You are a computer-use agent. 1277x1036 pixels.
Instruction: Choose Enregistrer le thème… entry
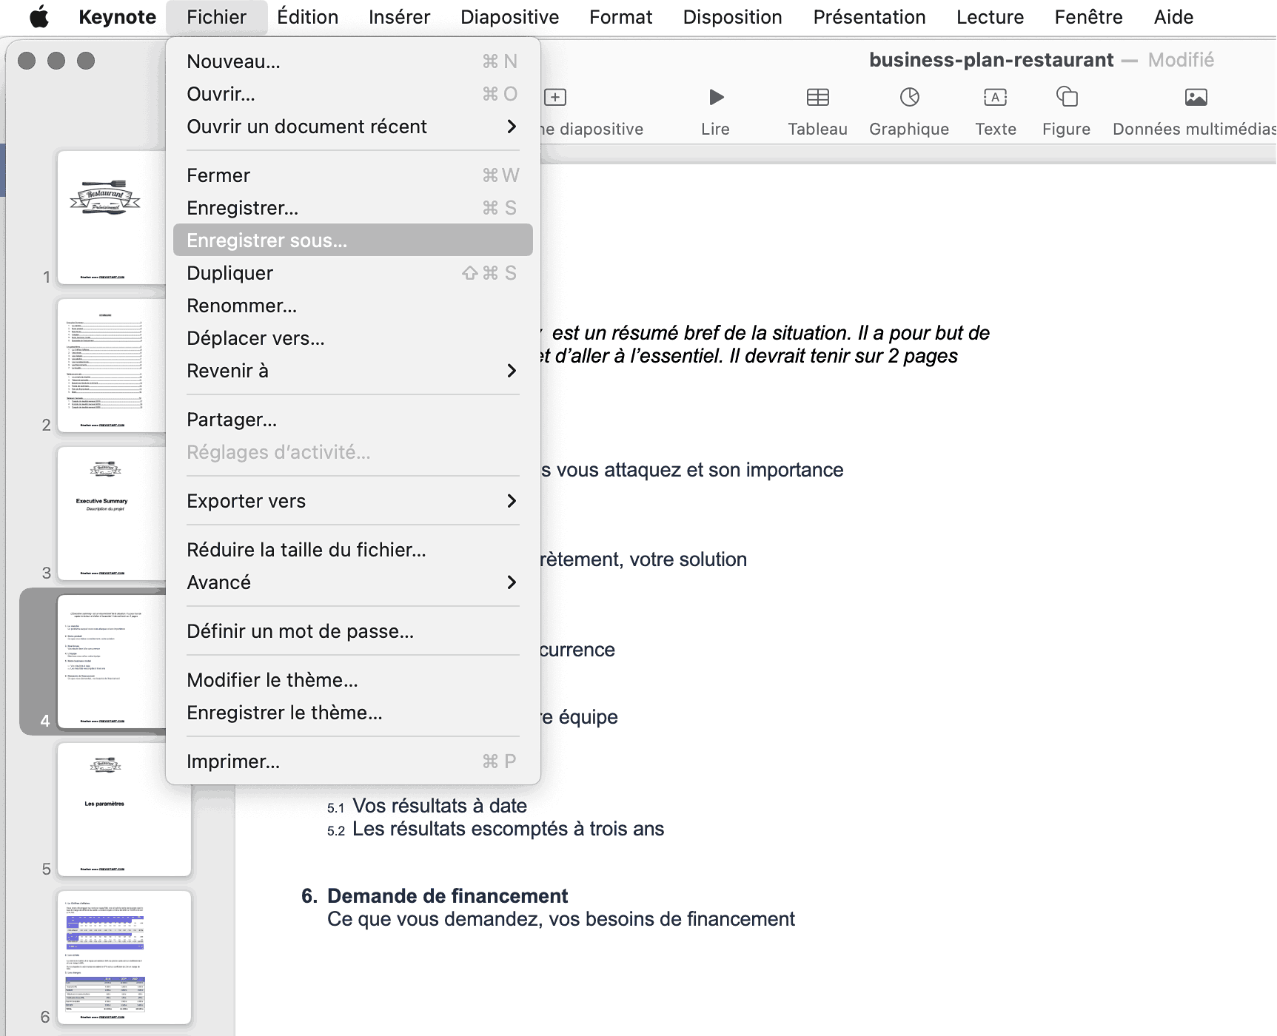(x=352, y=713)
